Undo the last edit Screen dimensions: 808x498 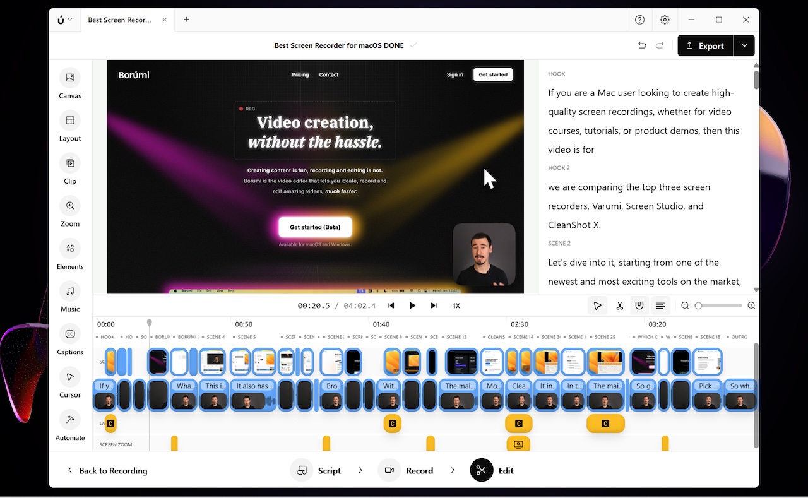click(x=642, y=45)
